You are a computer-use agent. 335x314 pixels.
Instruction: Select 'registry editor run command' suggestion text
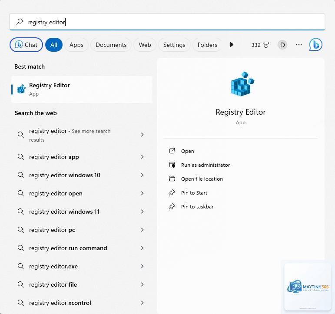[x=68, y=248]
